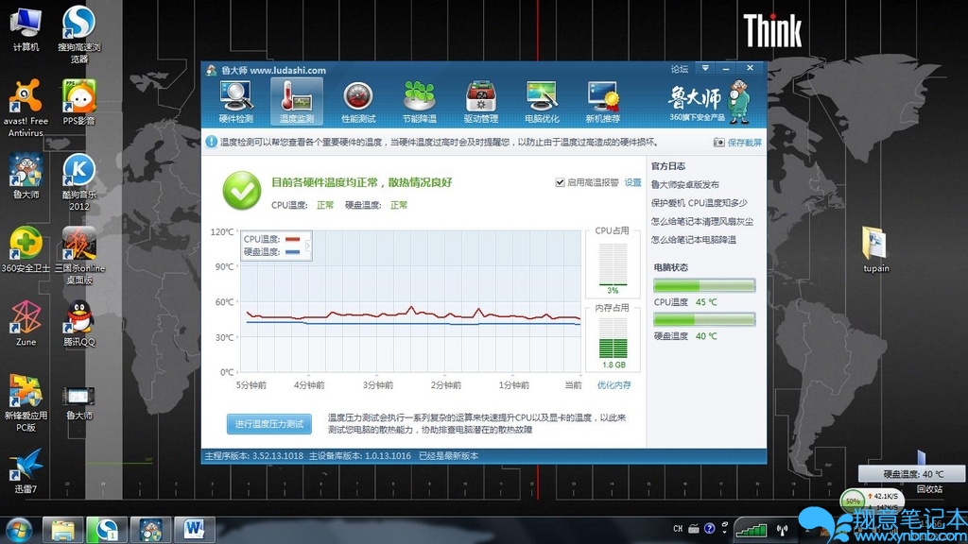Select the 温度监测 temperature monitor section
The width and height of the screenshot is (968, 544).
296,102
